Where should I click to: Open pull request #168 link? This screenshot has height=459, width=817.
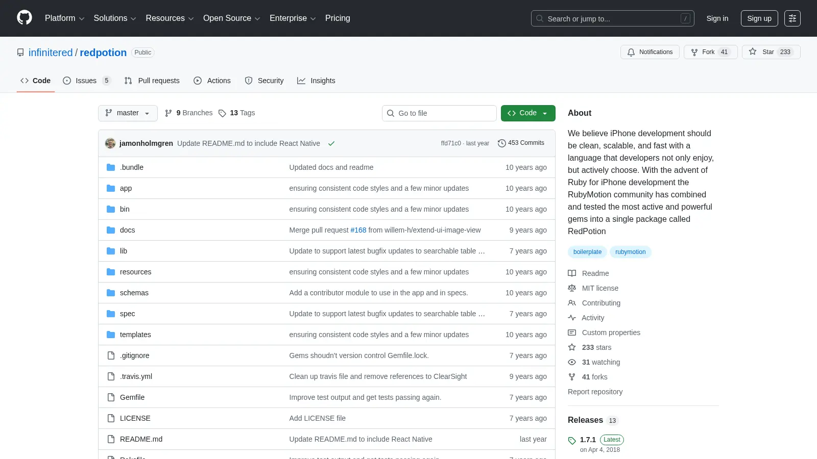[358, 230]
